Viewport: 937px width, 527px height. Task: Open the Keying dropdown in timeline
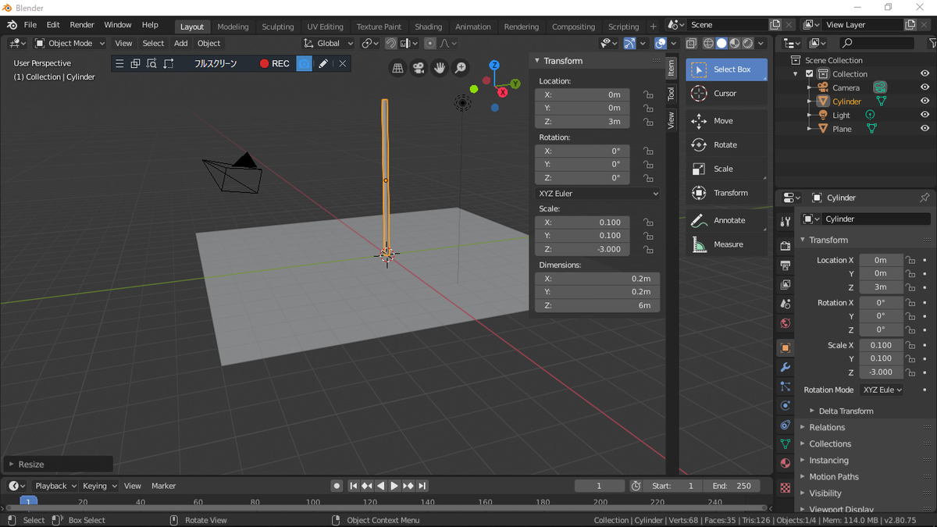coord(99,486)
